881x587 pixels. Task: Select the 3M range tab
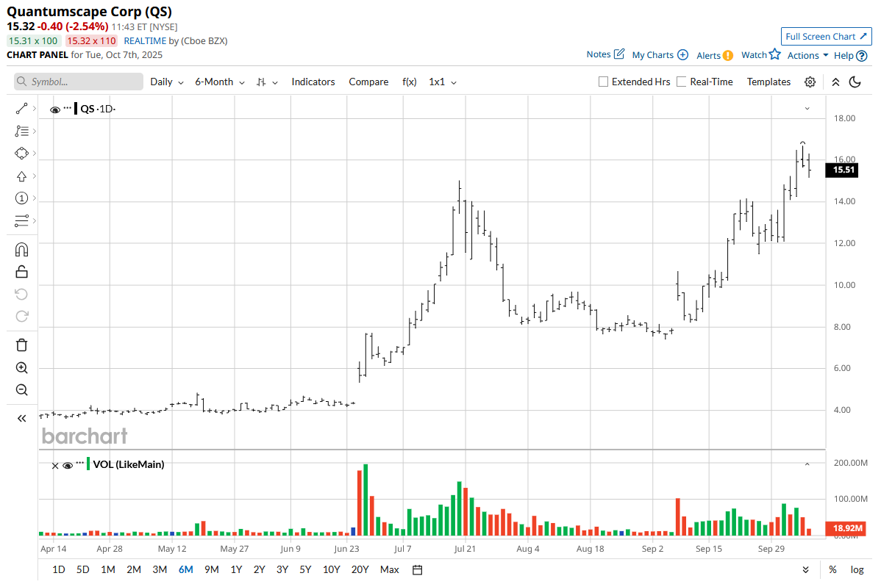pos(160,569)
